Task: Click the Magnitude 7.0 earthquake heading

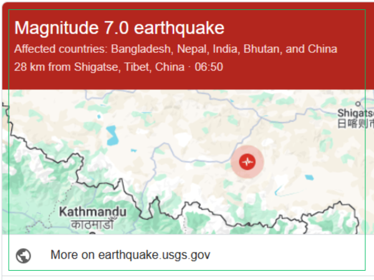Action: pos(119,28)
